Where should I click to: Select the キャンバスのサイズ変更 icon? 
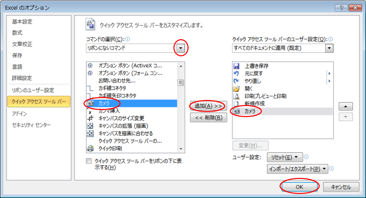[90, 118]
